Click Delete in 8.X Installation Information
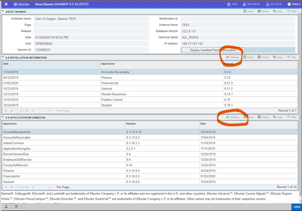The height and width of the screenshot is (211, 302). 263,57
